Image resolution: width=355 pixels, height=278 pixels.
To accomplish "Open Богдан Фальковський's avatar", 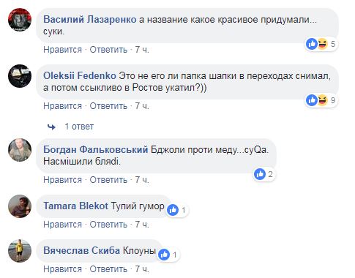I will (x=20, y=150).
